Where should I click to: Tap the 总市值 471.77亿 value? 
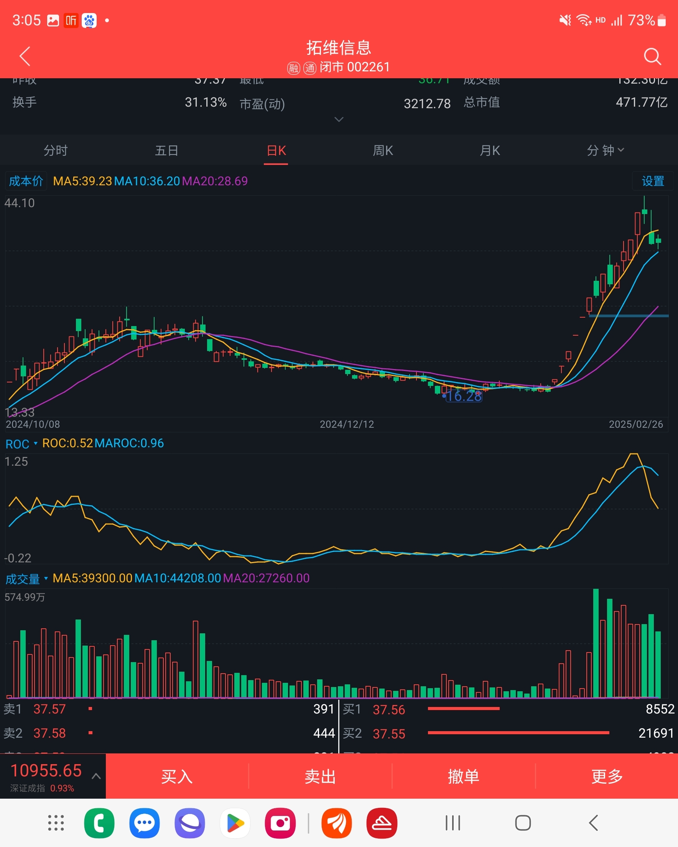642,102
